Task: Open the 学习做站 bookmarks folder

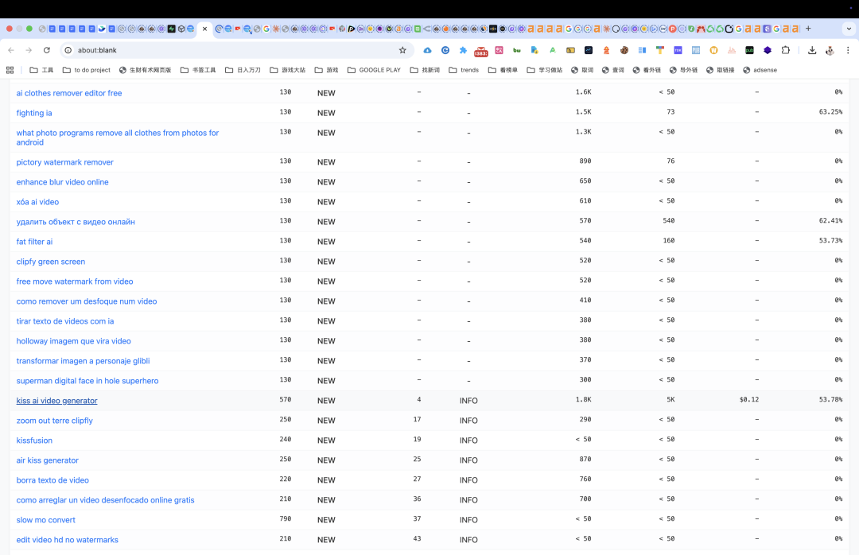Action: pyautogui.click(x=545, y=70)
